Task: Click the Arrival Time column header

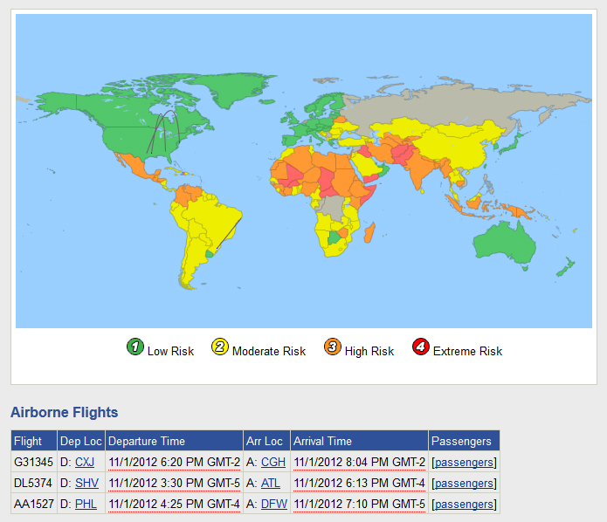Action: point(322,441)
